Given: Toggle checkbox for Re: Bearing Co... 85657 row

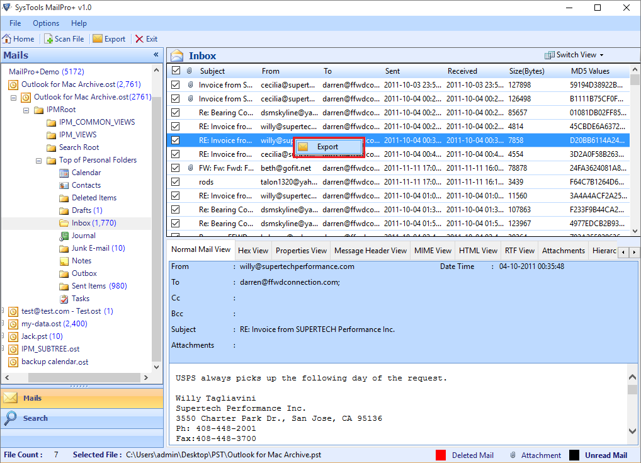Looking at the screenshot, I should click(x=176, y=113).
